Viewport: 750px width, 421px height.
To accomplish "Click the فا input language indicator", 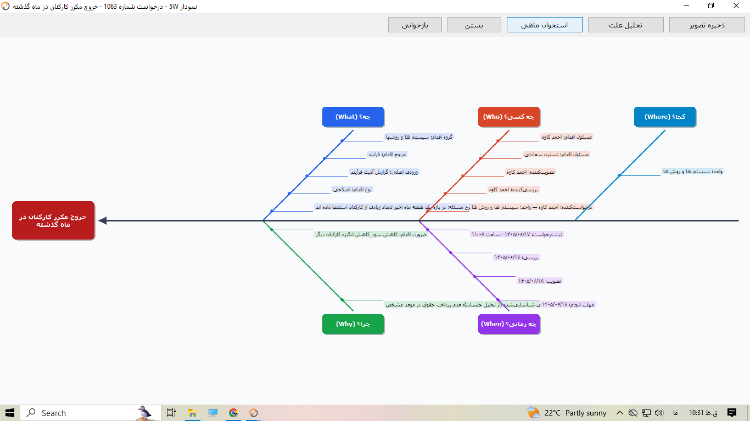I will [x=675, y=413].
